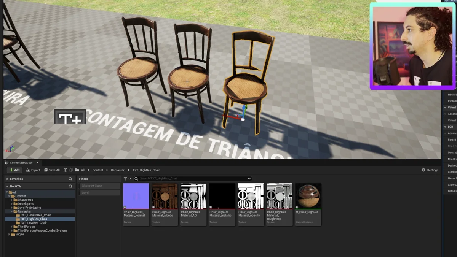This screenshot has width=457, height=257.
Task: Click the green Add button
Action: point(15,170)
